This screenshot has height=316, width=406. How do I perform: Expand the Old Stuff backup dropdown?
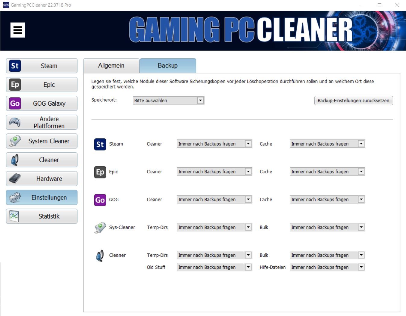point(214,267)
